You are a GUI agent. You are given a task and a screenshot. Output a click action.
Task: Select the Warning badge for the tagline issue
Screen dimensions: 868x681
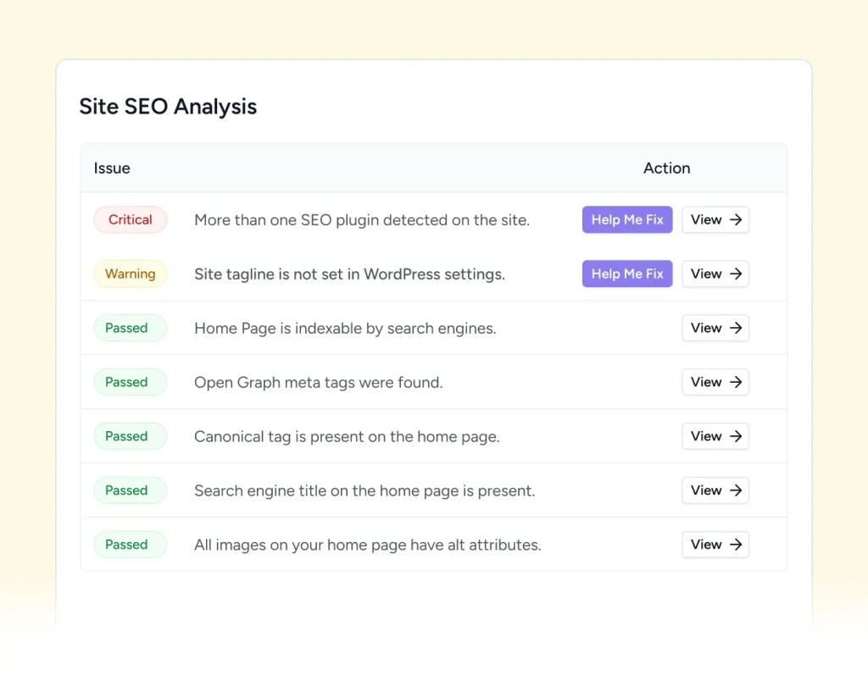[130, 274]
